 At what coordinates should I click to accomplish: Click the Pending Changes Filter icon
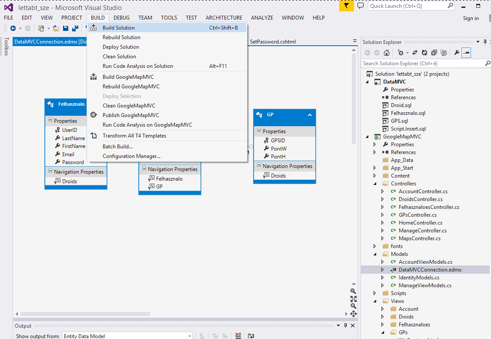(x=401, y=53)
